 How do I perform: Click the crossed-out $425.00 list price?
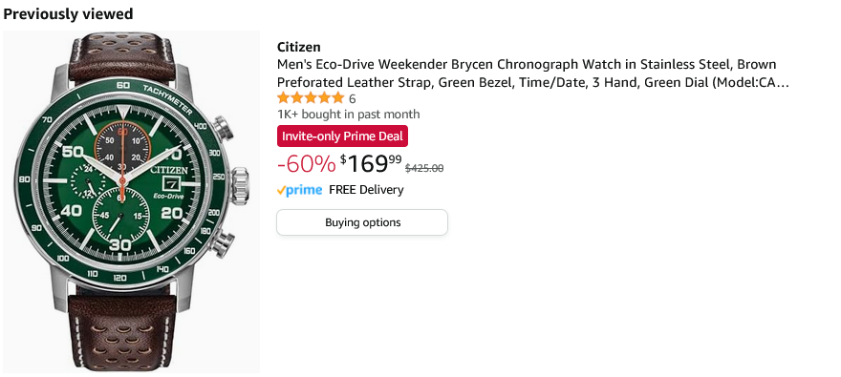coord(424,168)
